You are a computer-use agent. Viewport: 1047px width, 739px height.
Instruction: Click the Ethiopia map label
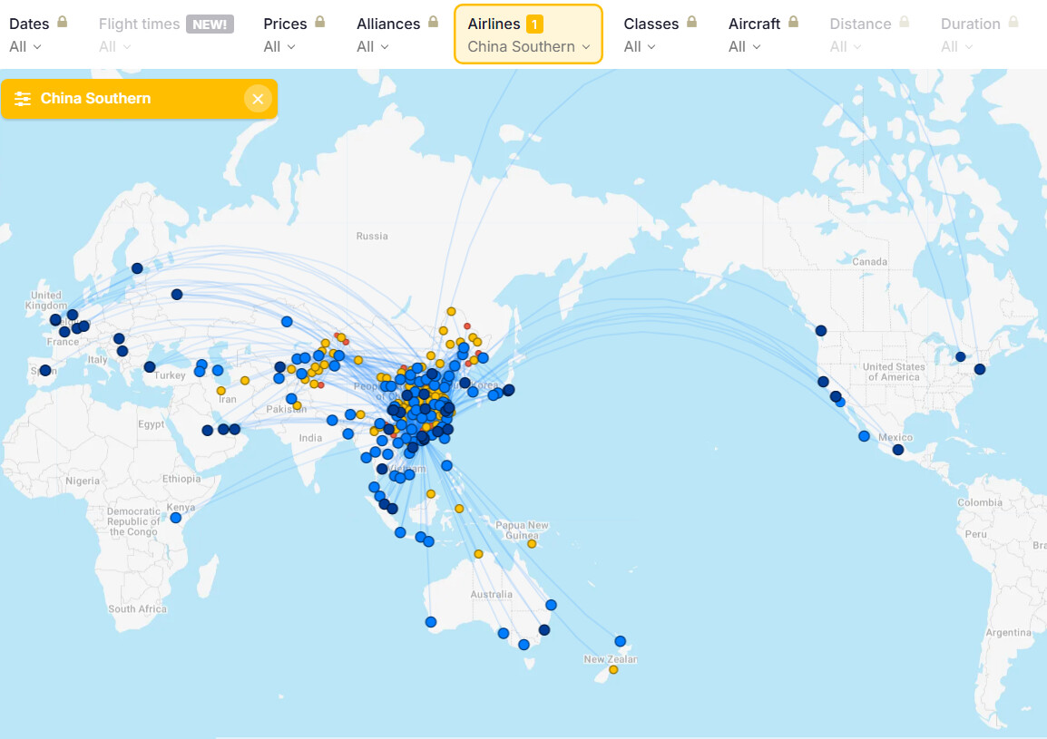(181, 479)
